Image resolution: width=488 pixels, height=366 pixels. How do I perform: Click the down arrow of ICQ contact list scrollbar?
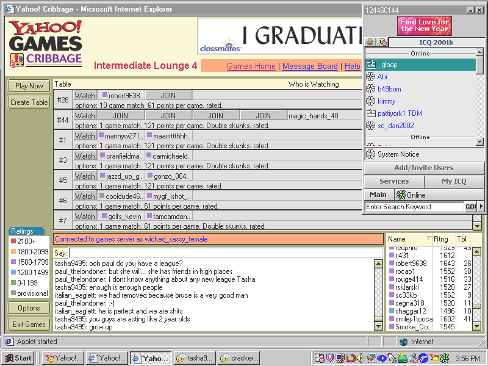[x=479, y=142]
